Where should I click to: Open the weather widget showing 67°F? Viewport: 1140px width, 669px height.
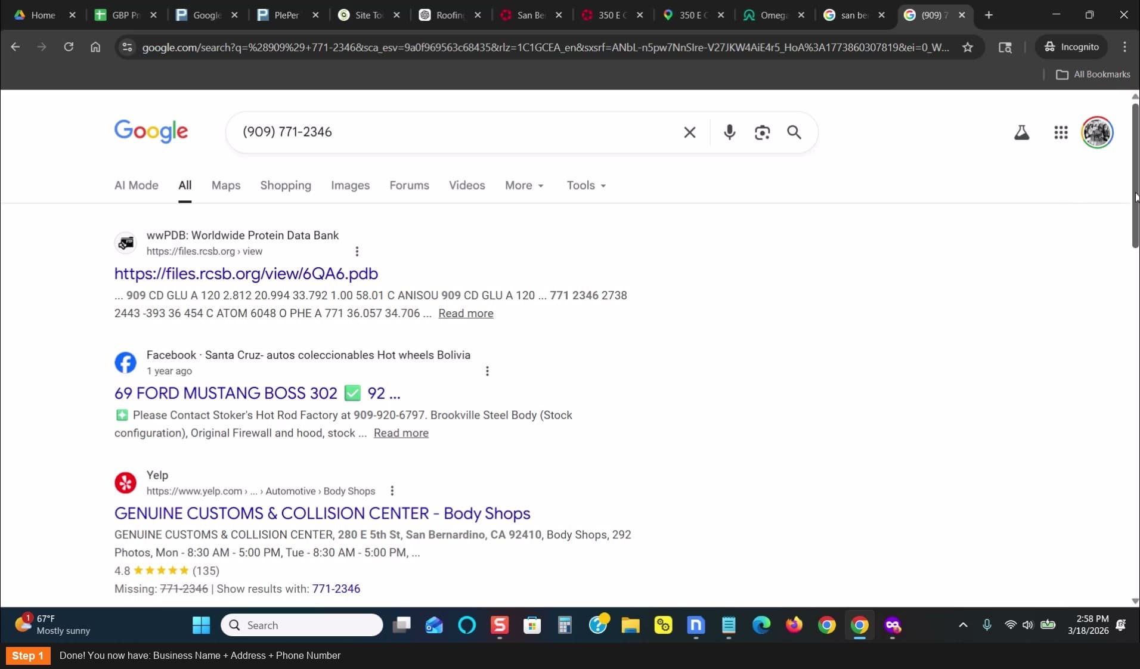click(52, 625)
